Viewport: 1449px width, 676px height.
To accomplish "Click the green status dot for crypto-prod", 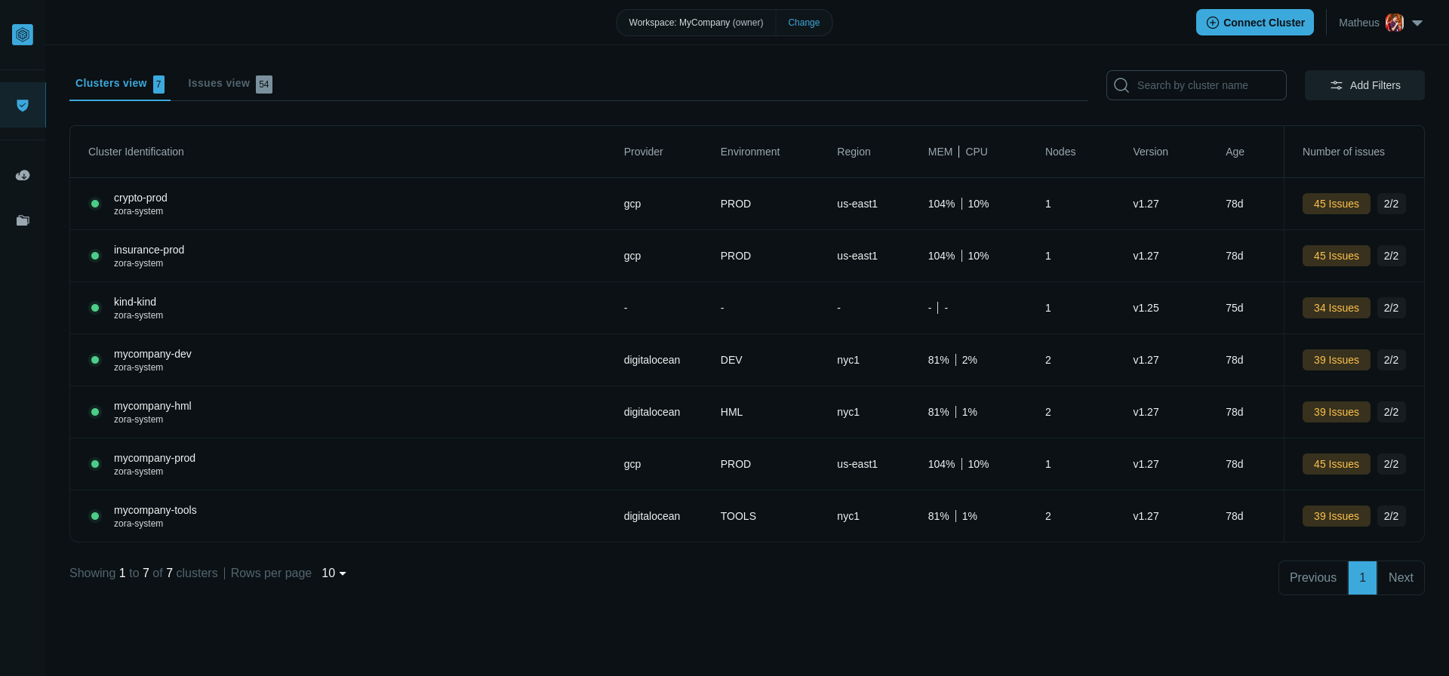I will 95,204.
